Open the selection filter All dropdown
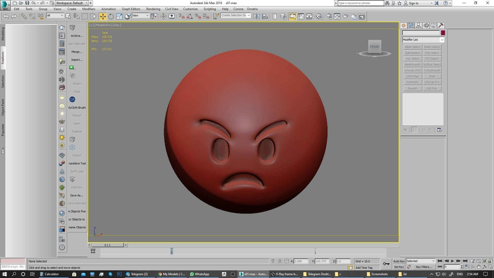The image size is (494, 278). point(55,15)
